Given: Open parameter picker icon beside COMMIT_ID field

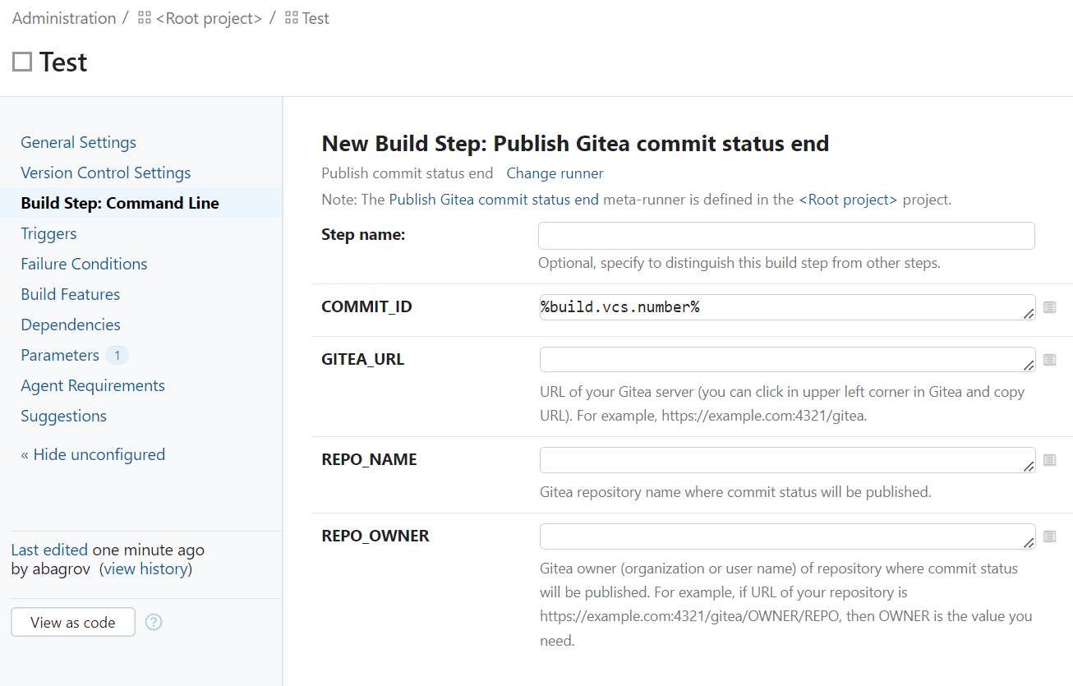Looking at the screenshot, I should (1049, 307).
